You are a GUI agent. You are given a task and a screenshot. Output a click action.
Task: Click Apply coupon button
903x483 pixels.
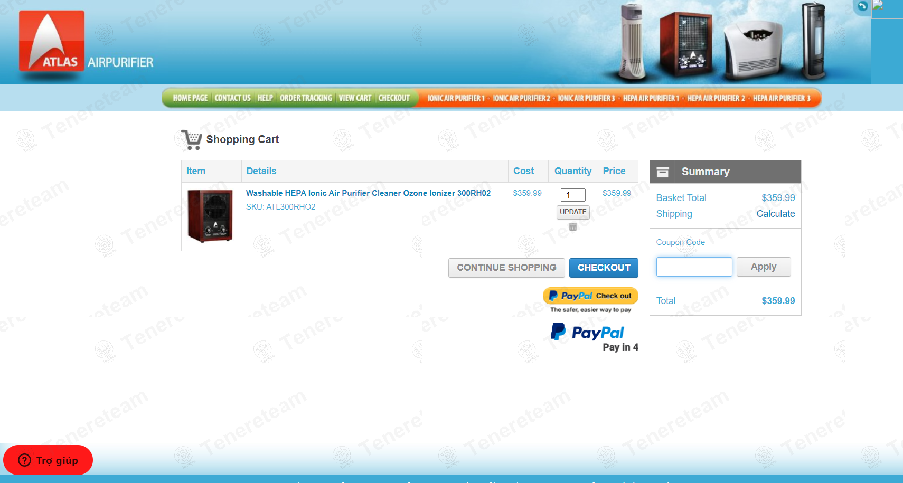pyautogui.click(x=764, y=267)
